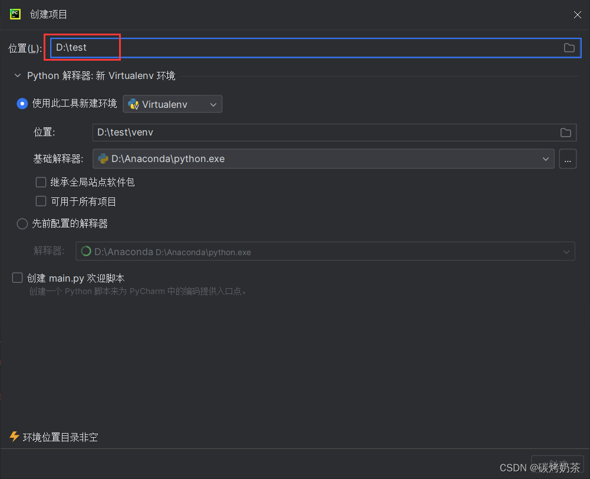This screenshot has width=590, height=479.
Task: Click the '环境位置目录非空' warning text
Action: [x=60, y=437]
